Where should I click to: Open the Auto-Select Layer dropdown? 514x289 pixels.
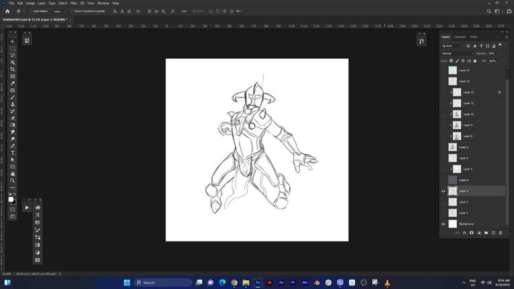pyautogui.click(x=60, y=11)
